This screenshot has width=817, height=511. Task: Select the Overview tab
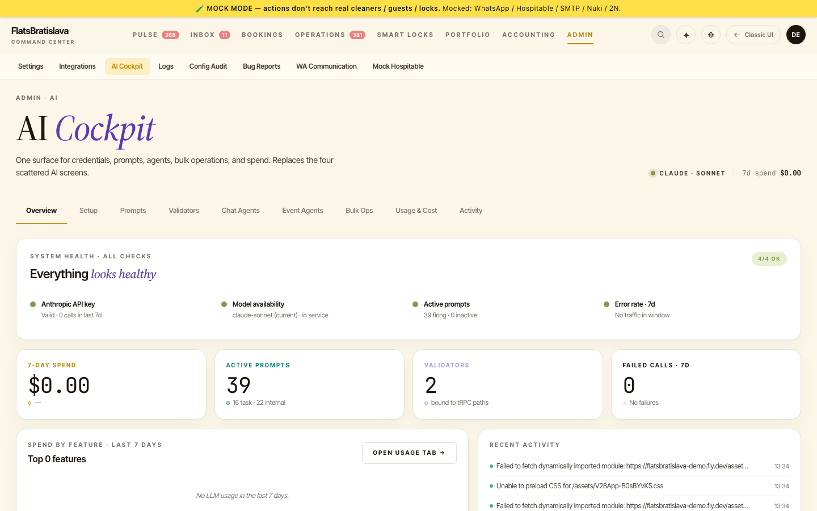click(41, 211)
